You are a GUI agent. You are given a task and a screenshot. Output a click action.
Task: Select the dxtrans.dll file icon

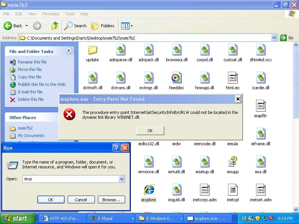[120, 78]
